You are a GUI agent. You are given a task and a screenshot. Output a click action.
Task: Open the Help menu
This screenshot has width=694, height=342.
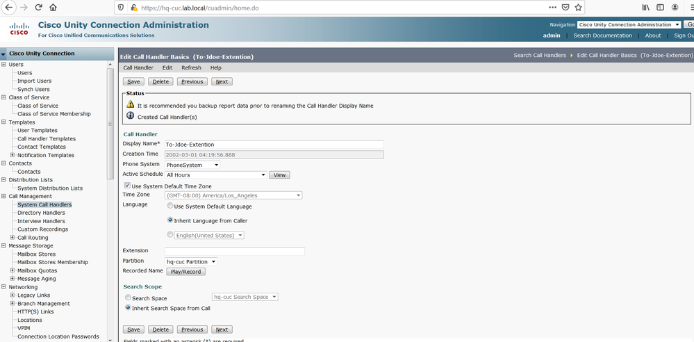(216, 68)
